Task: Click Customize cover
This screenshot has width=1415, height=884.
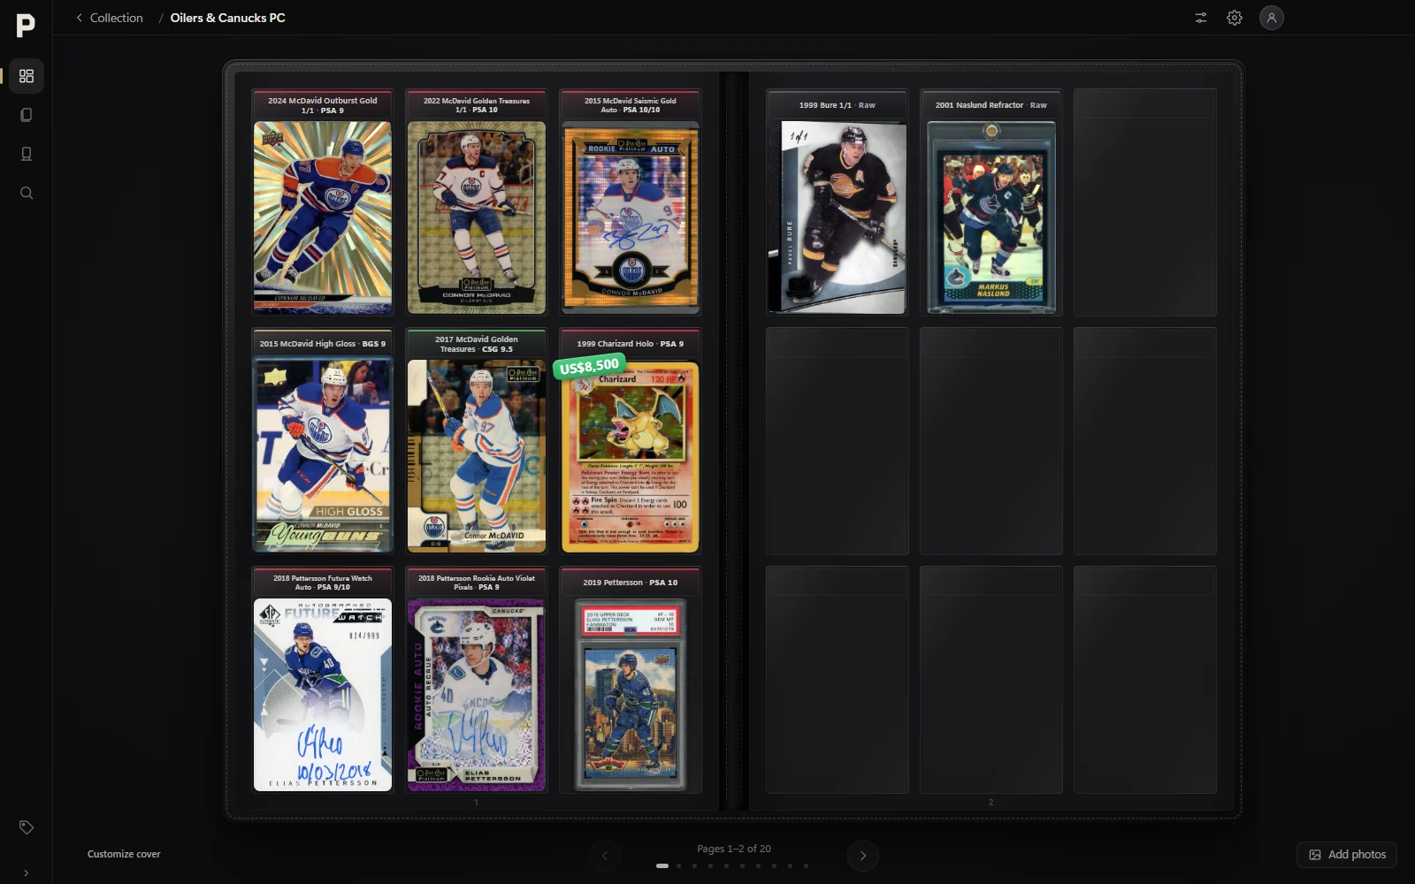Action: tap(124, 854)
